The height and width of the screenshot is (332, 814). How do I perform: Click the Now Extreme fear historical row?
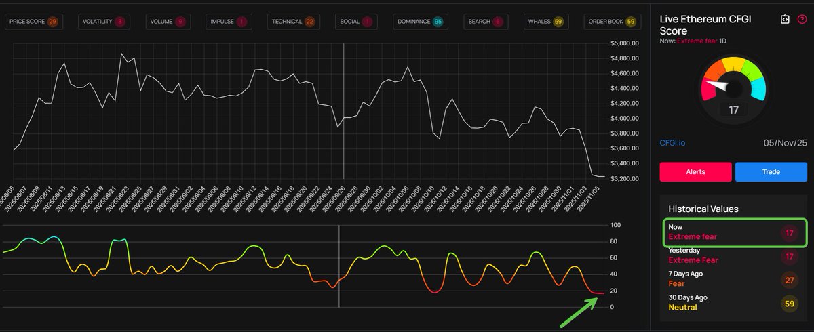[x=734, y=232]
